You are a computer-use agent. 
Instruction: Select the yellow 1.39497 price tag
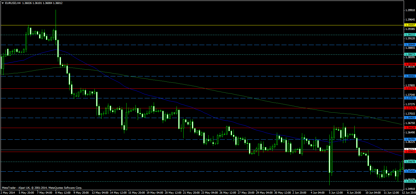click(410, 25)
